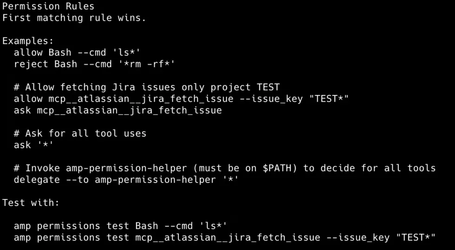Screen dimensions: 455x250
Task: Click "amp-permission-helper" in the delegate rule
Action: (x=155, y=179)
